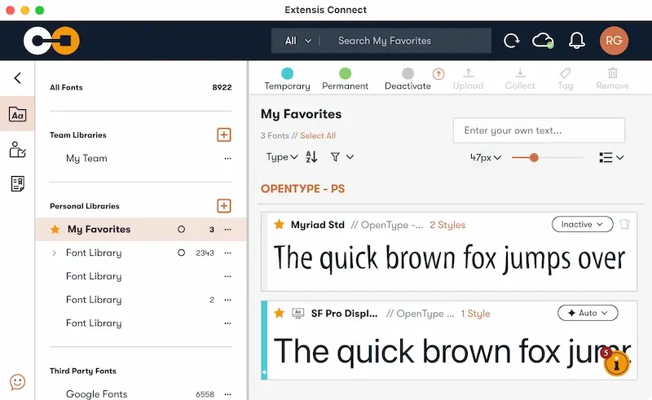Screen dimensions: 652x400
Task: Open the All search scope dropdown
Action: point(298,41)
